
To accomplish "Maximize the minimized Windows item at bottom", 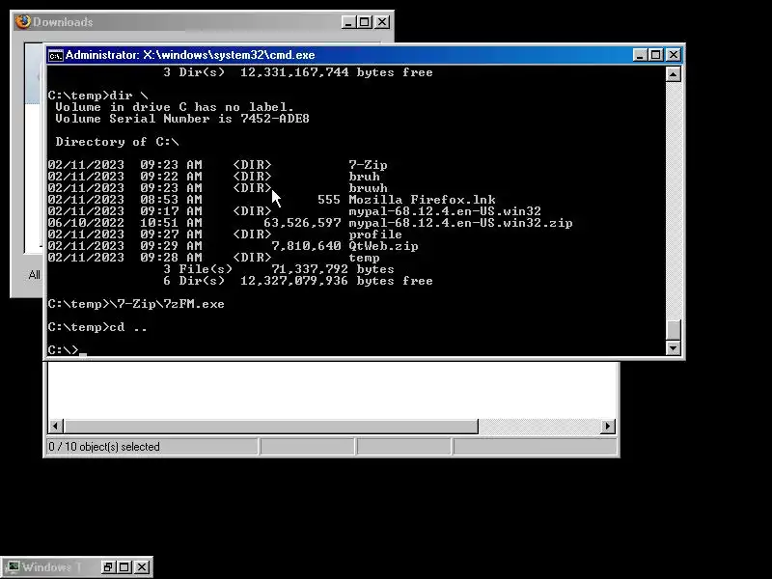I will (124, 566).
